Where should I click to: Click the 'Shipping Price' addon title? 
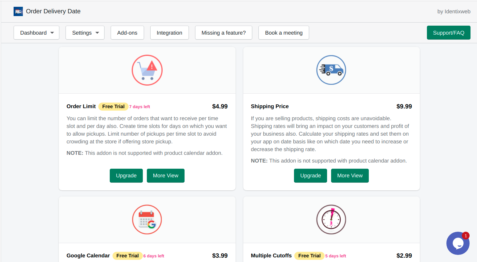coord(270,106)
